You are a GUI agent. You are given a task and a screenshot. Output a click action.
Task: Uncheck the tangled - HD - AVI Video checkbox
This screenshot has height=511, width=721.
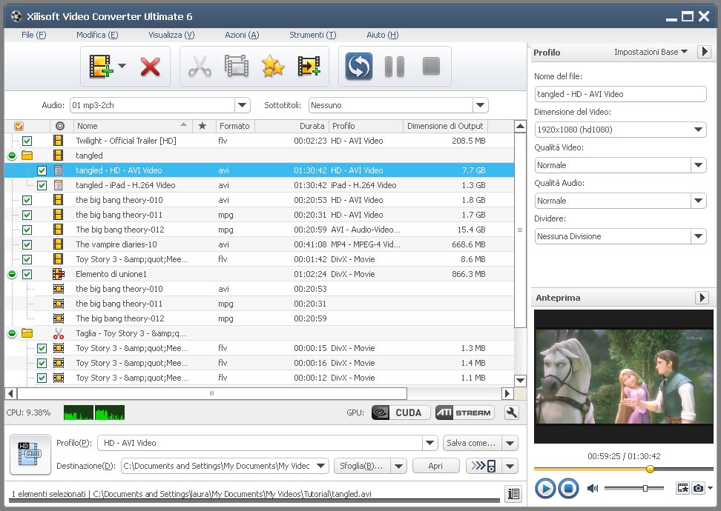pos(42,170)
